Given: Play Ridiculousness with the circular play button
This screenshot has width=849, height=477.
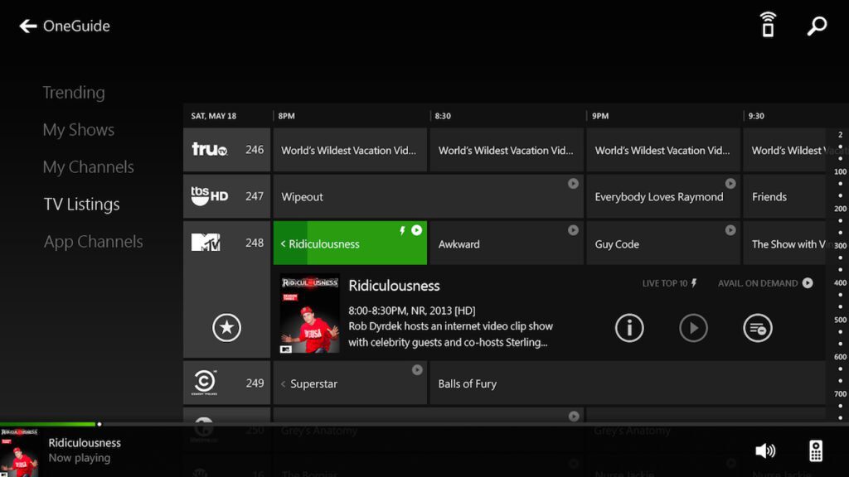Looking at the screenshot, I should click(693, 328).
